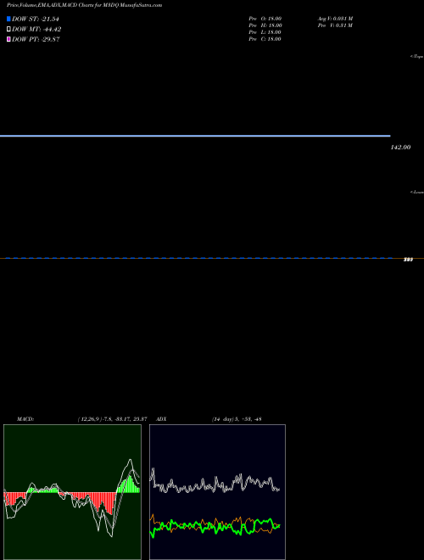Click the Pre C: 18.00 value
The height and width of the screenshot is (560, 424).
click(265, 39)
